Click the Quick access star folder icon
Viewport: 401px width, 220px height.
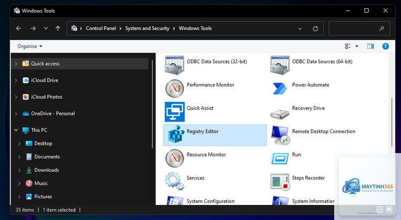click(26, 63)
